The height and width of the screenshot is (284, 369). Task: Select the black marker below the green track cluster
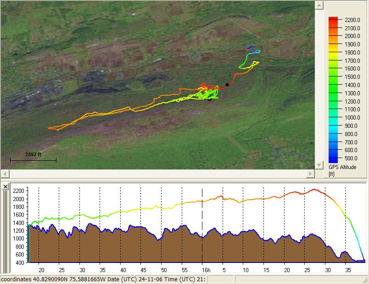(x=210, y=98)
